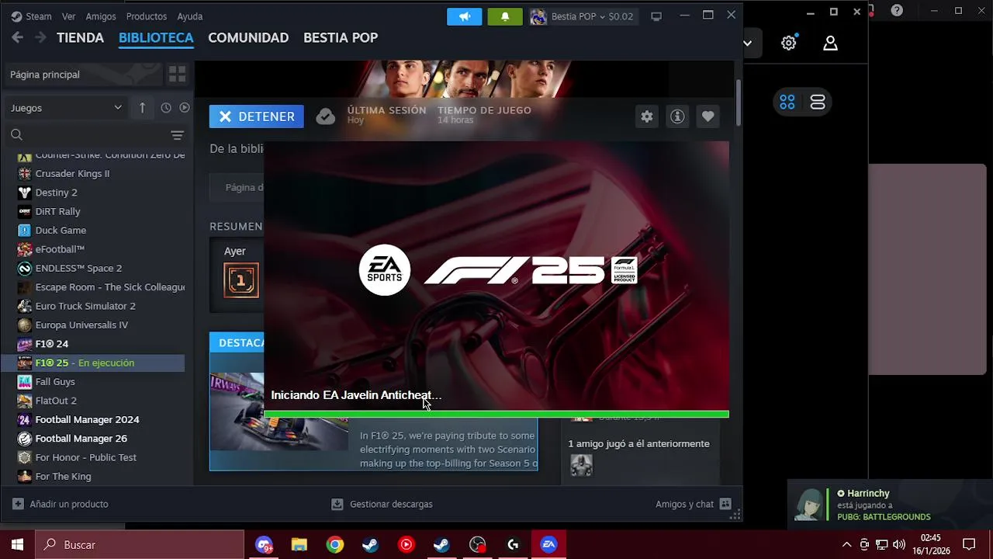This screenshot has width=993, height=559.
Task: Click the Amigos y chat icon
Action: 725,504
